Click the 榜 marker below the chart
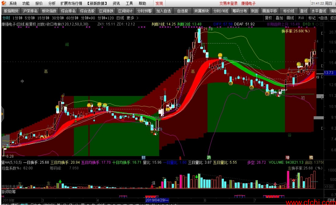This screenshot has width=336, height=205. click(311, 158)
